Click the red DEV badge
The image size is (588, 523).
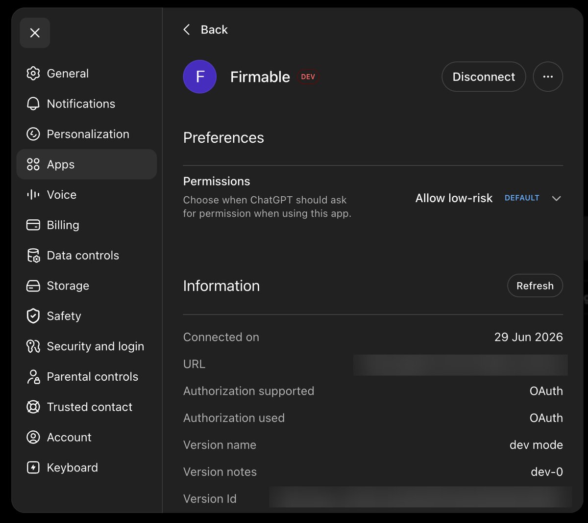click(308, 77)
